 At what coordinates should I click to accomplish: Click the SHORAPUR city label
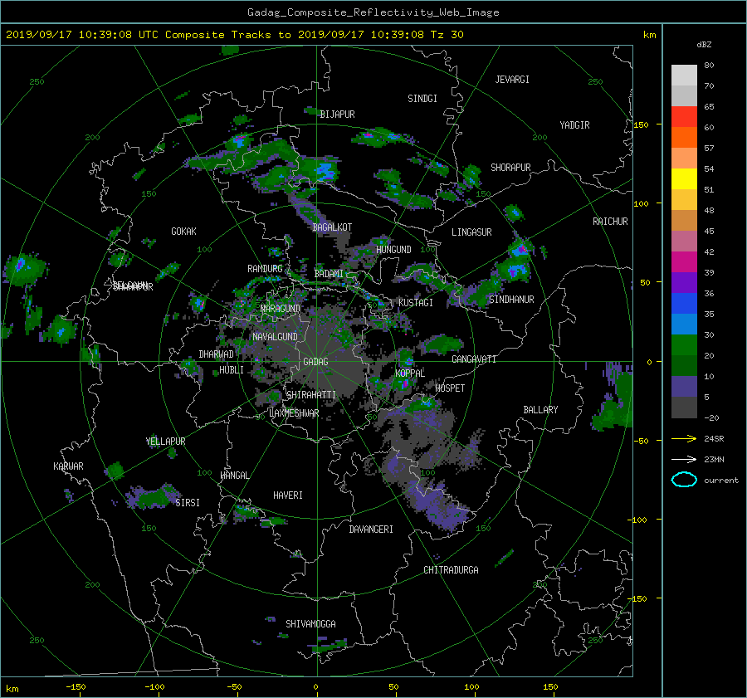pyautogui.click(x=510, y=168)
